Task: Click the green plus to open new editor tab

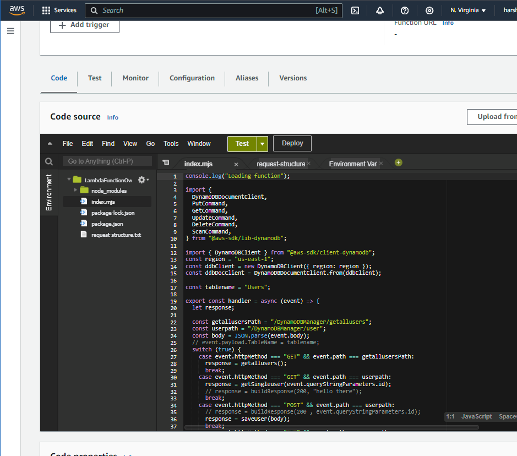Action: (x=398, y=162)
